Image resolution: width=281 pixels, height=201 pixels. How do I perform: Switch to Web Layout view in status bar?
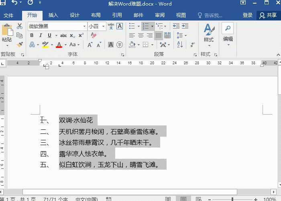pyautogui.click(x=199, y=199)
